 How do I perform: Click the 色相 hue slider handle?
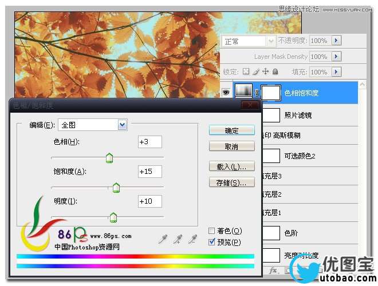click(109, 158)
